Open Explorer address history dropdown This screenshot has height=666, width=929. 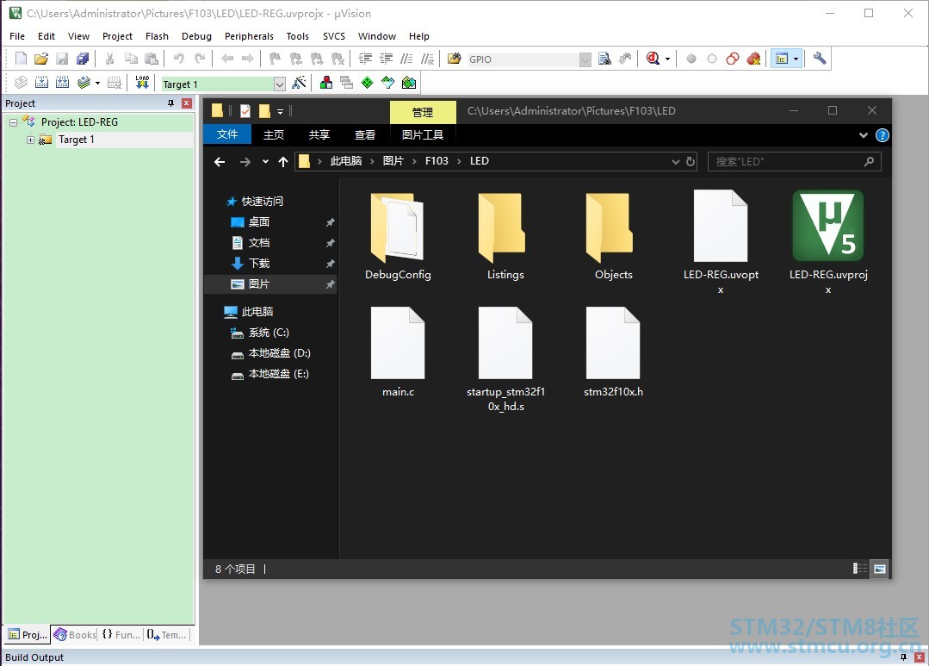click(675, 161)
